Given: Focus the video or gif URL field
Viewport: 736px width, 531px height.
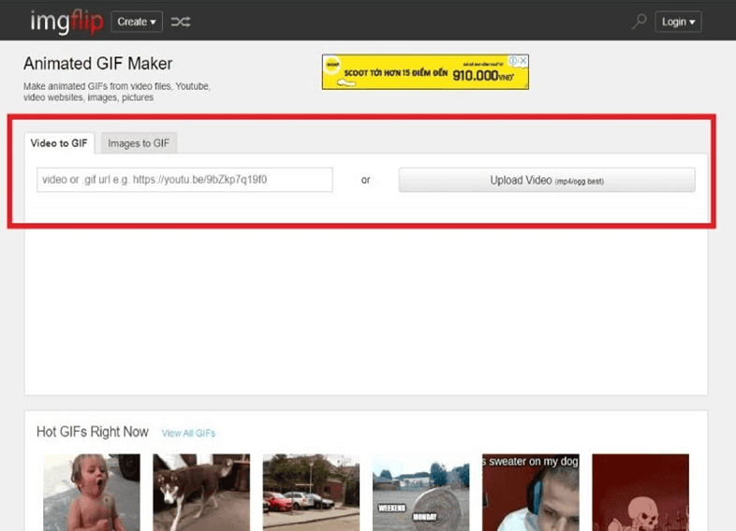Looking at the screenshot, I should pyautogui.click(x=184, y=180).
